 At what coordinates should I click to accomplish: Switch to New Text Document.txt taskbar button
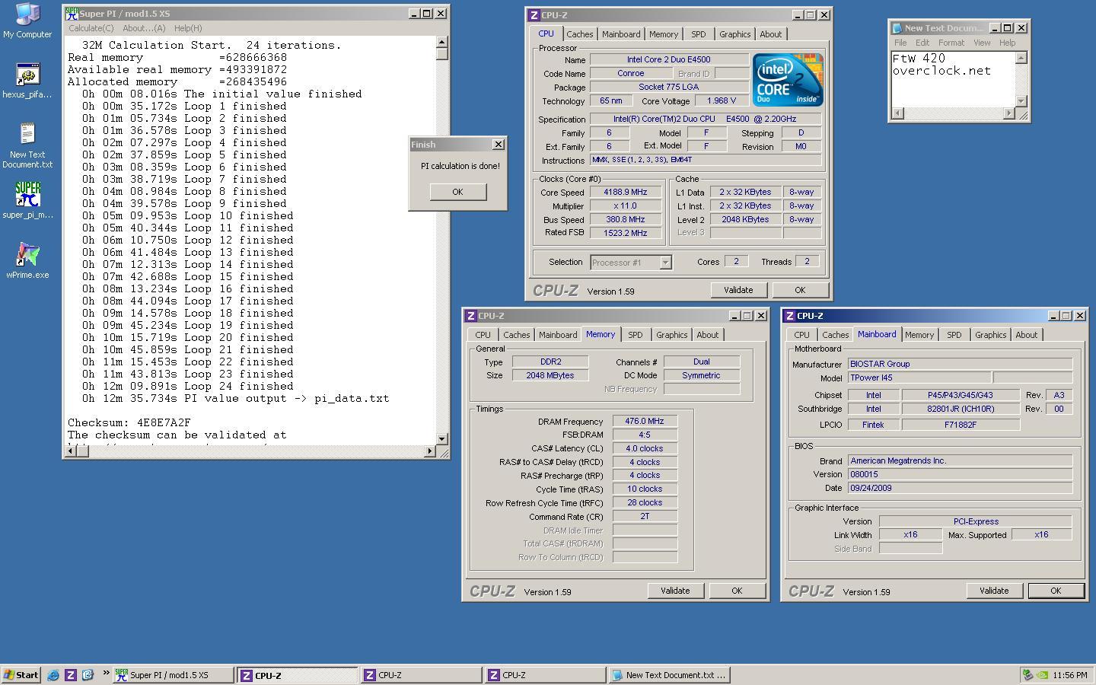[x=669, y=675]
